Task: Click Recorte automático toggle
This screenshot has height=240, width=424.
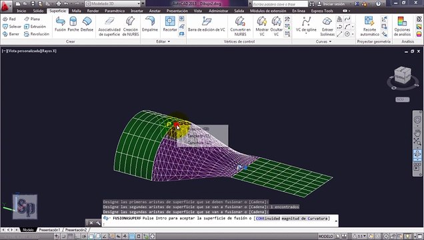Action: pyautogui.click(x=369, y=26)
